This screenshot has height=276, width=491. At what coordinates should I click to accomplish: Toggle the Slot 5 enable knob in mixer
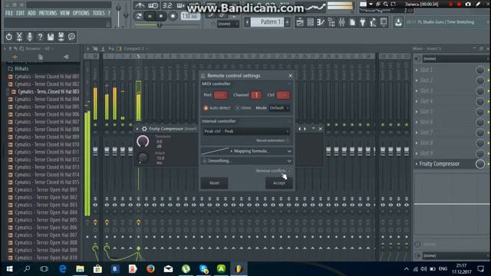coord(479,112)
